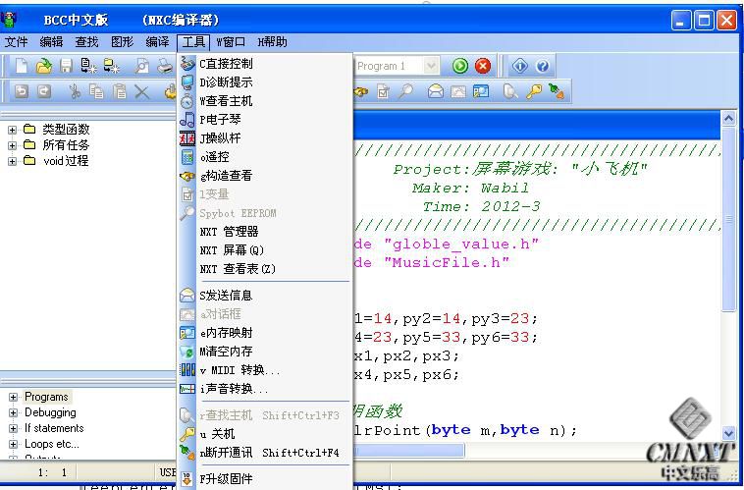This screenshot has height=490, width=744.
Task: Select M清空内存 menu entry
Action: 265,352
